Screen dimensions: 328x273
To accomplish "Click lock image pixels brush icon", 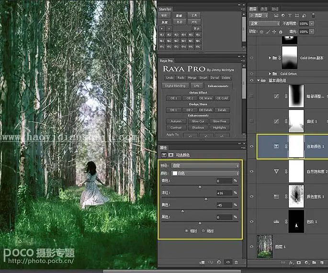I will pyautogui.click(x=268, y=32).
